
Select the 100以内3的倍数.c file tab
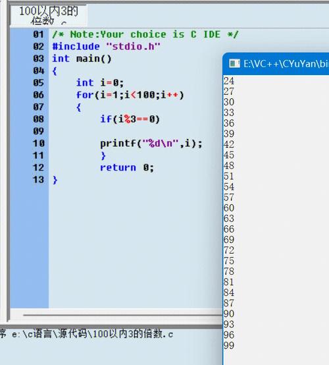(48, 15)
